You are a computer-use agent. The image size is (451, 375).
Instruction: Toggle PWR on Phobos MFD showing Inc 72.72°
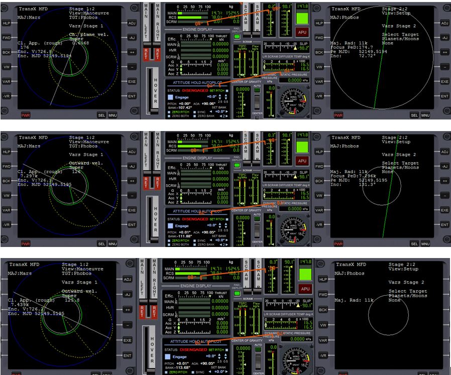coord(339,115)
